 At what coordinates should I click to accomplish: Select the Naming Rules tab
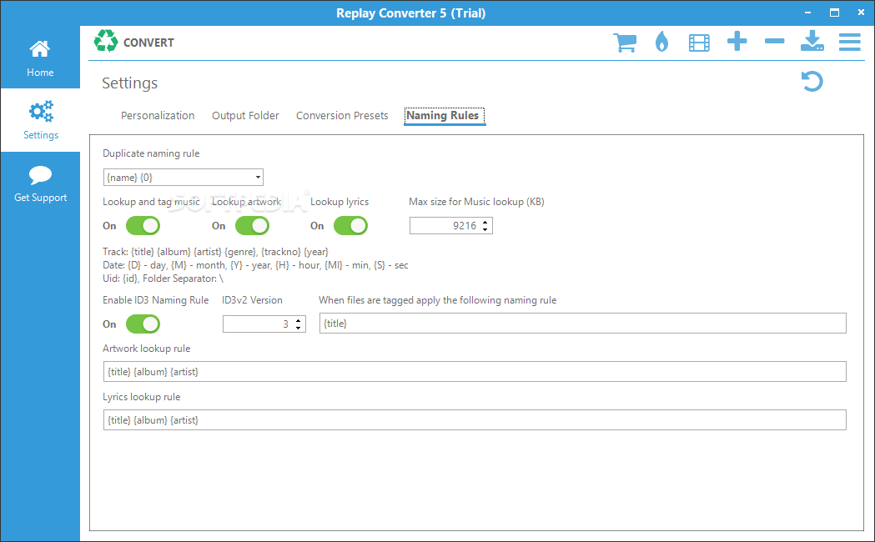point(443,115)
